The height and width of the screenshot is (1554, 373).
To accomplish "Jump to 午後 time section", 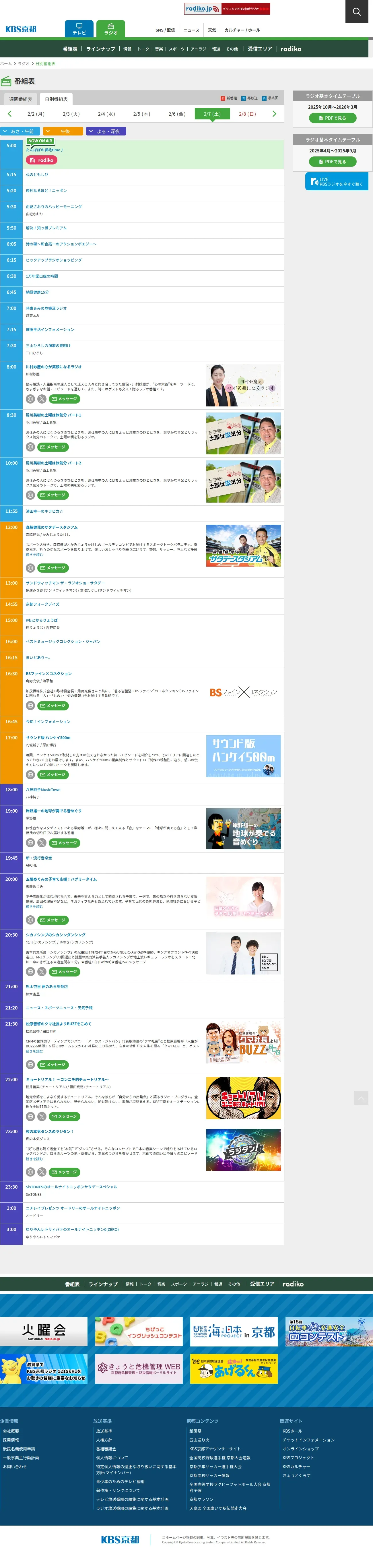I will pyautogui.click(x=63, y=131).
